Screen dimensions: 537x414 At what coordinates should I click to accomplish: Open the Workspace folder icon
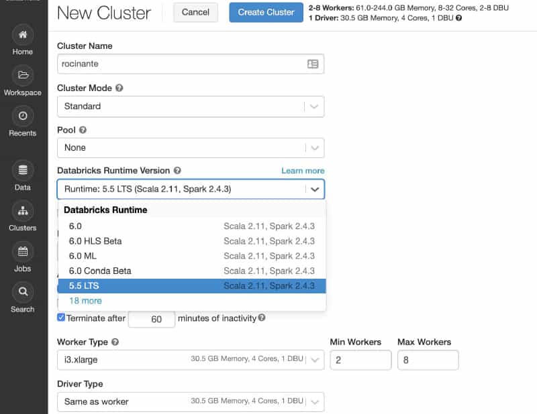23,75
